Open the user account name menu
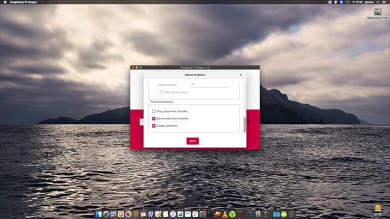This screenshot has width=390, height=219. click(369, 2)
